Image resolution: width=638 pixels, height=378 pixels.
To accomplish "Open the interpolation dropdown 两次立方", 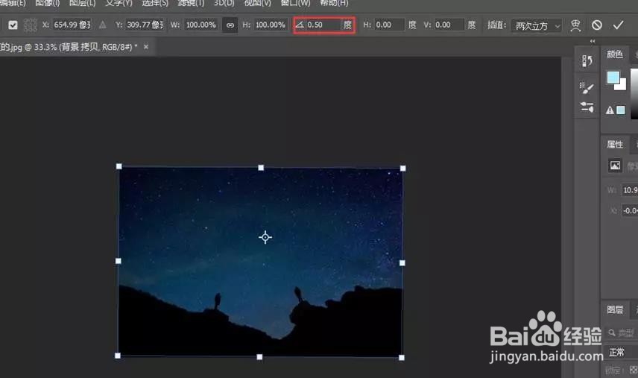I will pyautogui.click(x=537, y=25).
